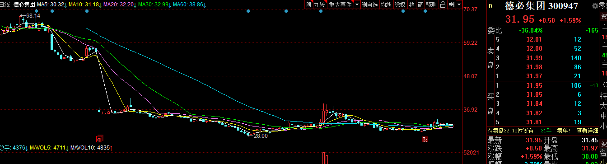
Task: Click 删自选 to remove from watchlist
Action: [369, 5]
